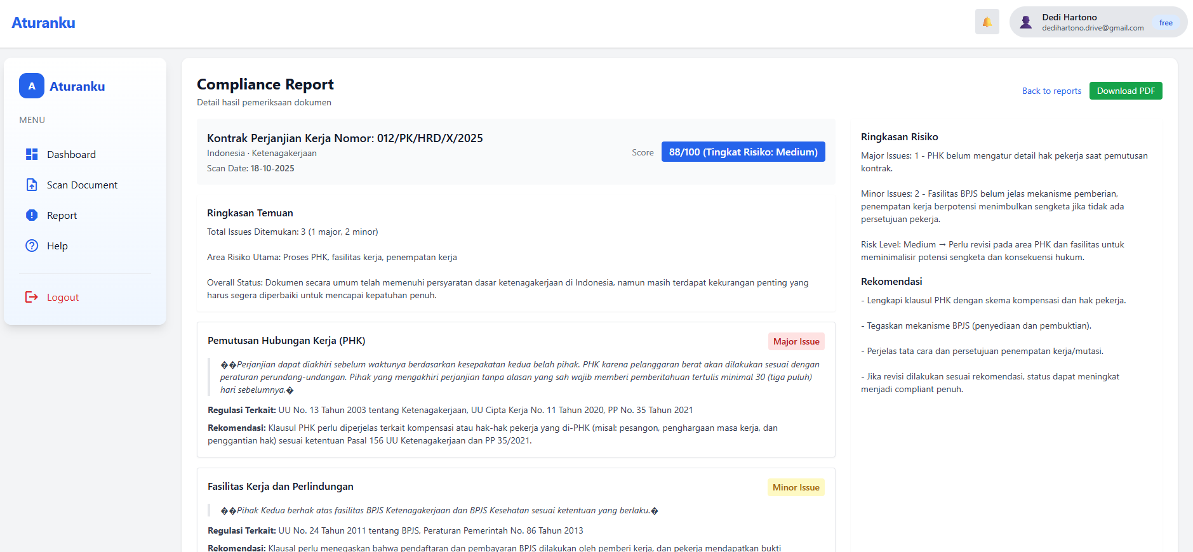Go back to reports list
The height and width of the screenshot is (552, 1193).
click(x=1051, y=91)
